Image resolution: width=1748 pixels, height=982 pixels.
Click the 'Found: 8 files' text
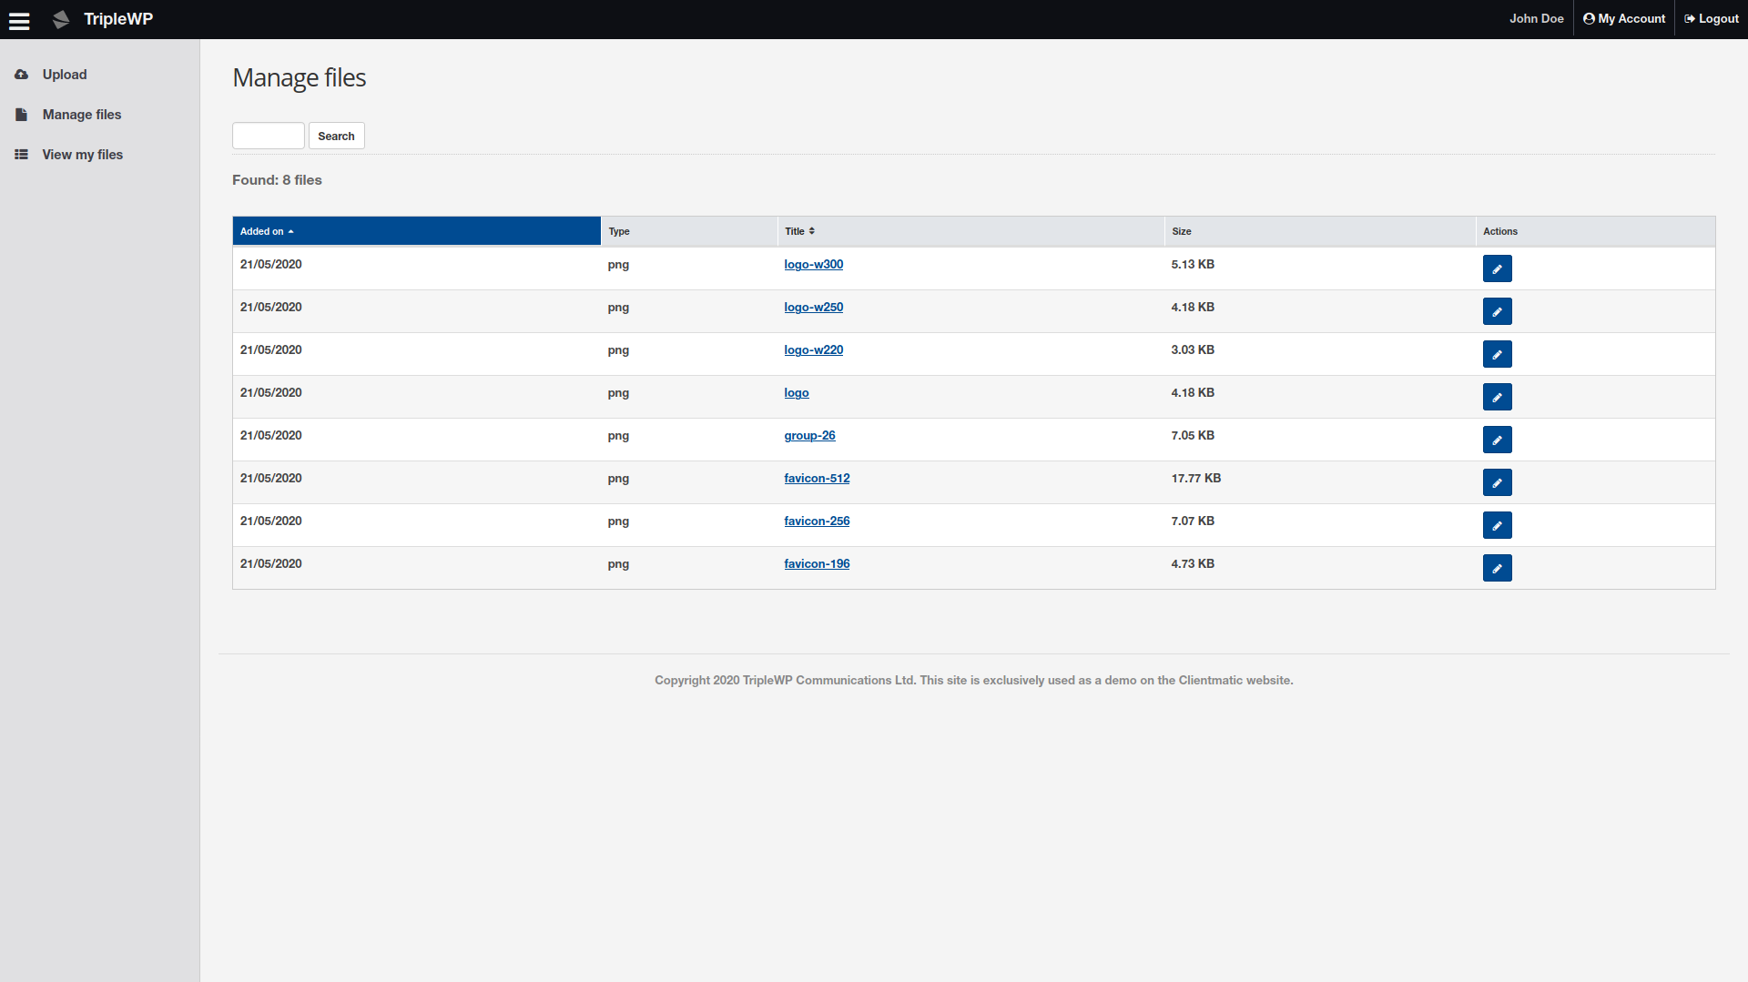[x=277, y=180]
